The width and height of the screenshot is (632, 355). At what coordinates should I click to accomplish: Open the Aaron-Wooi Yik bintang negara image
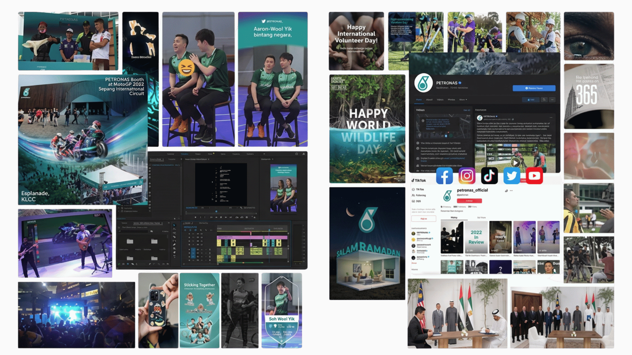[273, 79]
